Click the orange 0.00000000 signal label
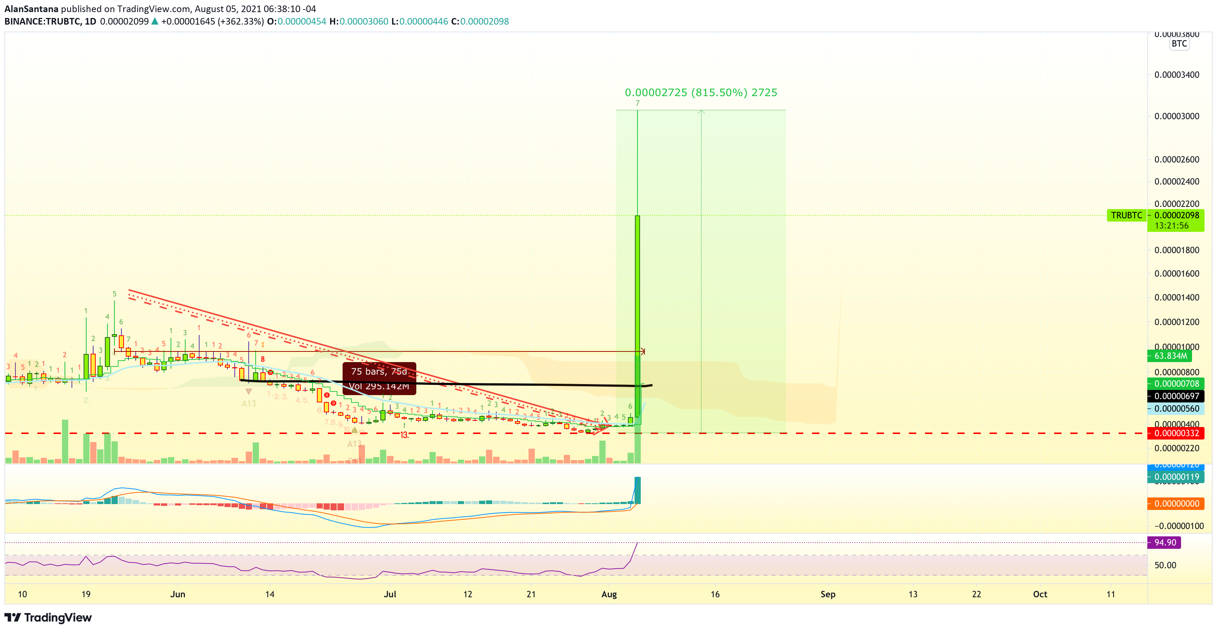 point(1176,504)
